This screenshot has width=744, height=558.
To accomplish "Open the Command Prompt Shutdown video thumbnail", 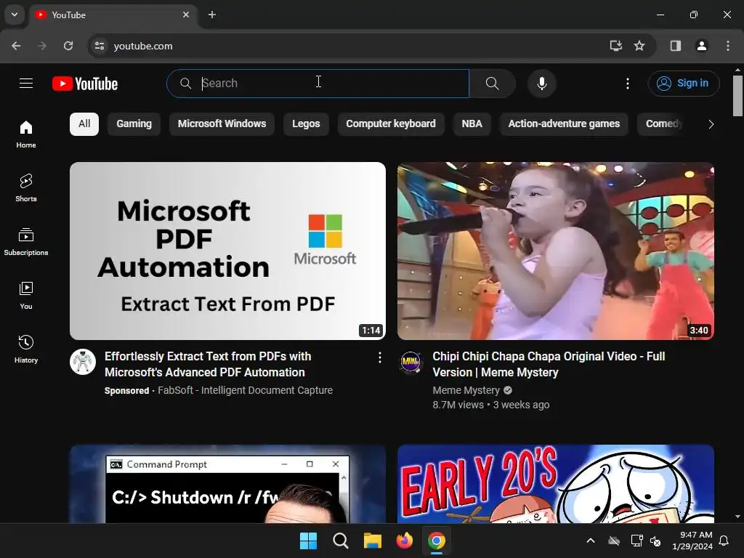I will click(227, 484).
